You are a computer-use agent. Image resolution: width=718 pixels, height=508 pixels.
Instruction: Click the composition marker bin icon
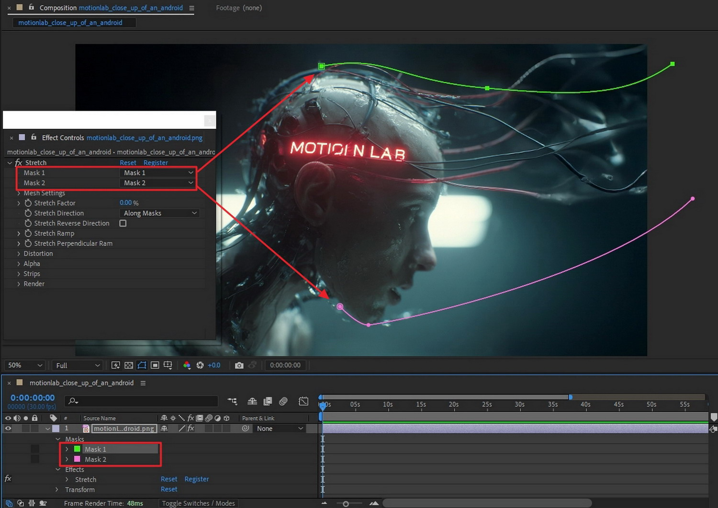coord(714,417)
